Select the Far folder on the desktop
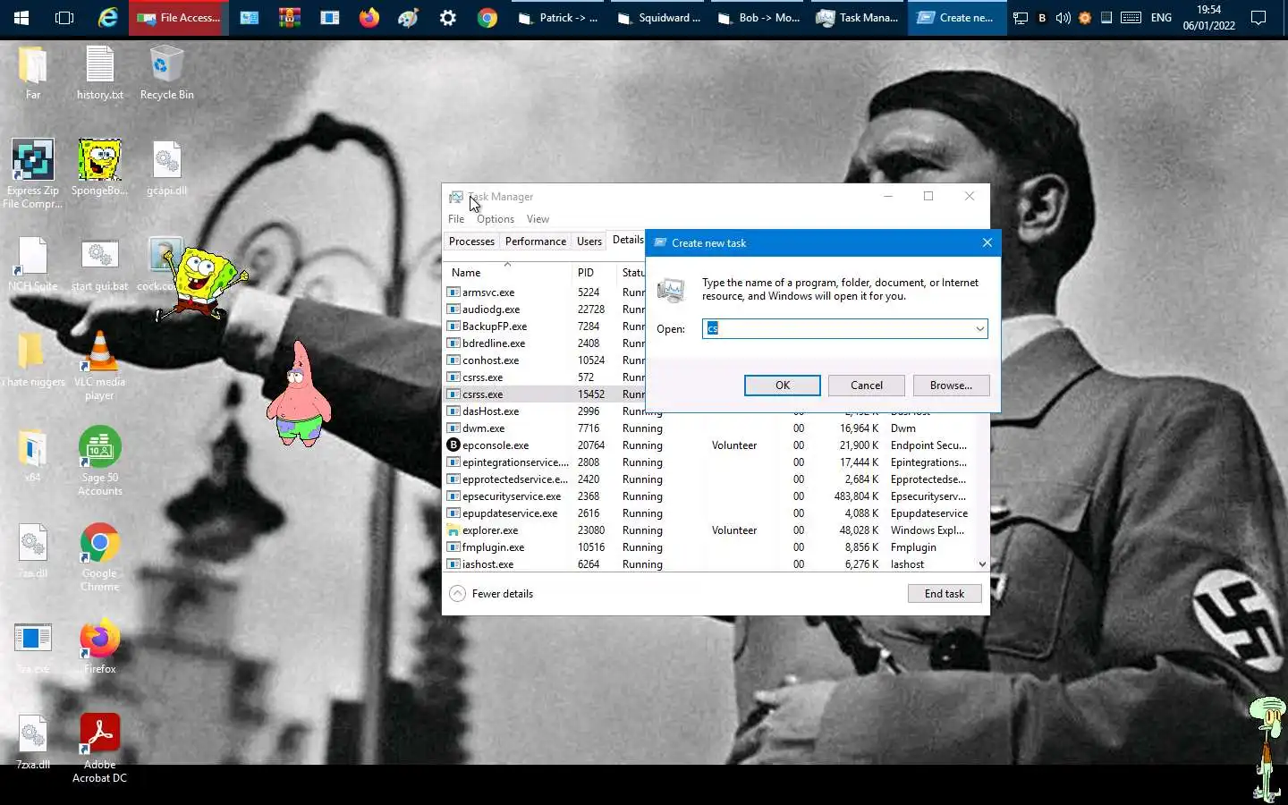The height and width of the screenshot is (805, 1288). coord(33,73)
